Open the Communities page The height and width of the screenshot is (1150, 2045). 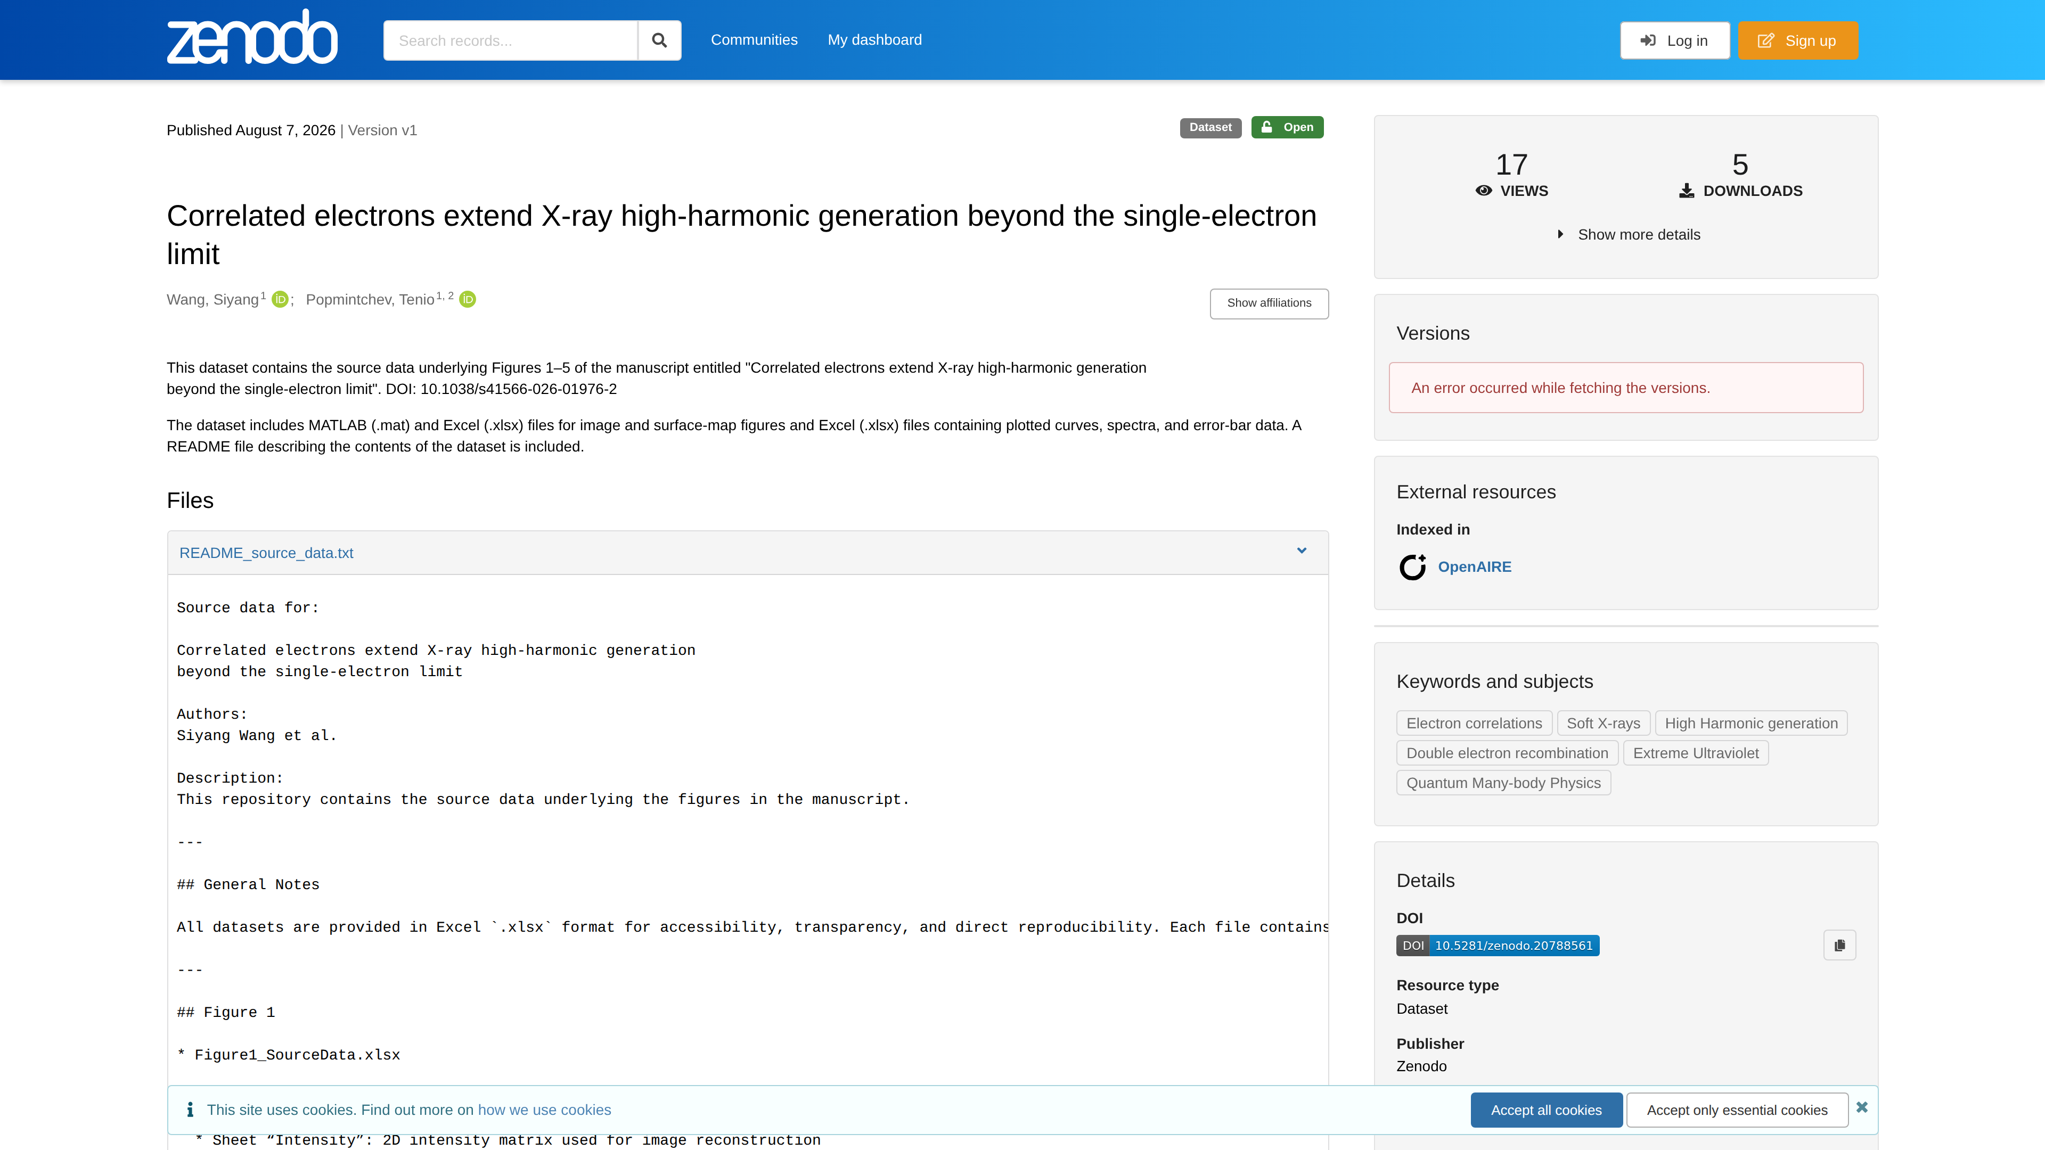(x=754, y=40)
